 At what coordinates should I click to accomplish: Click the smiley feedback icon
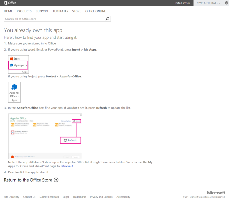pyautogui.click(x=226, y=3)
